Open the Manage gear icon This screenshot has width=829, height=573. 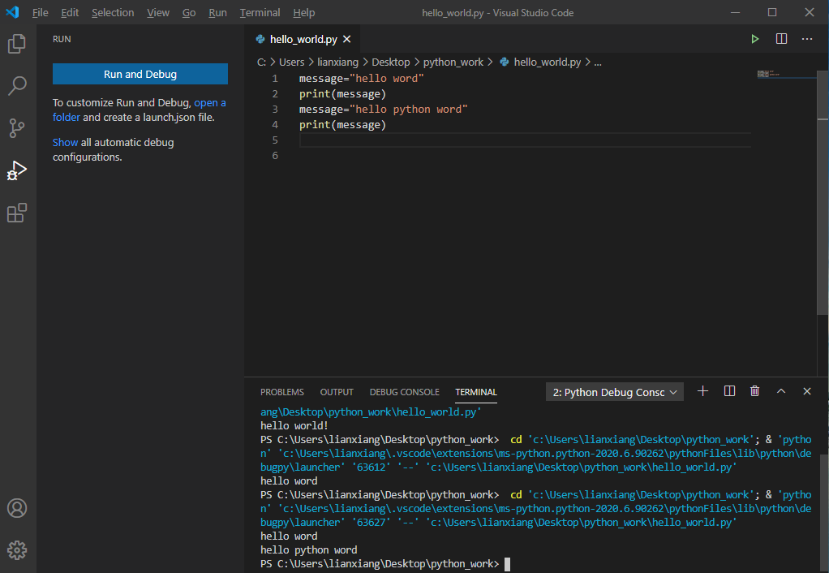click(x=17, y=550)
